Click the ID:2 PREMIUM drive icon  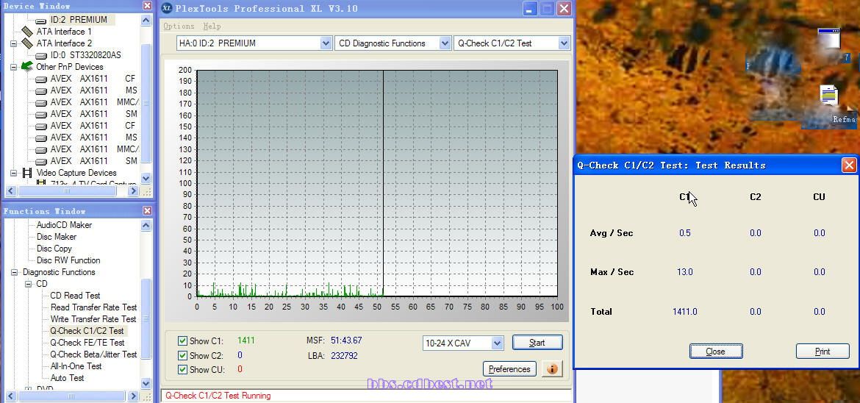pyautogui.click(x=41, y=21)
